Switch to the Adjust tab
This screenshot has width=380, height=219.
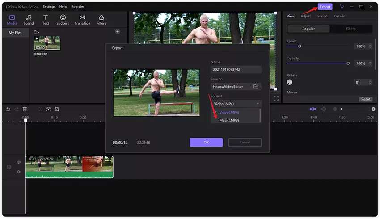[306, 16]
